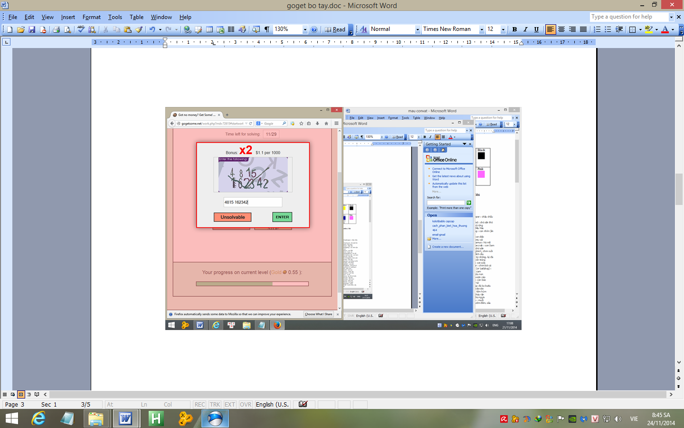Click the Type a question for help box
The image size is (684, 428).
click(629, 17)
